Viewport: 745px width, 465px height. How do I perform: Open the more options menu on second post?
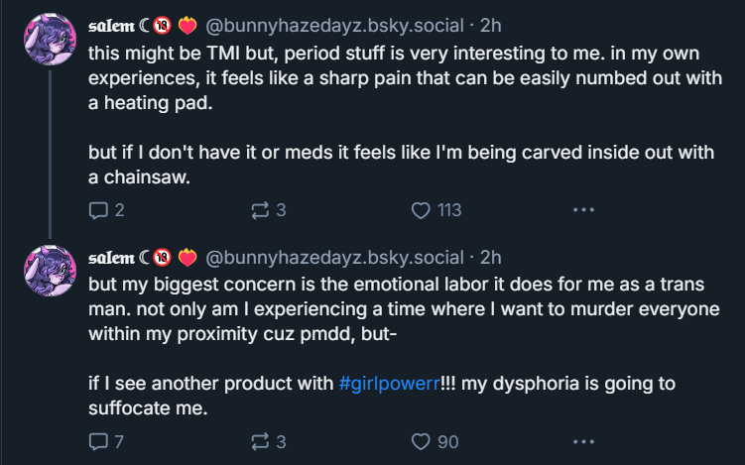click(x=583, y=442)
